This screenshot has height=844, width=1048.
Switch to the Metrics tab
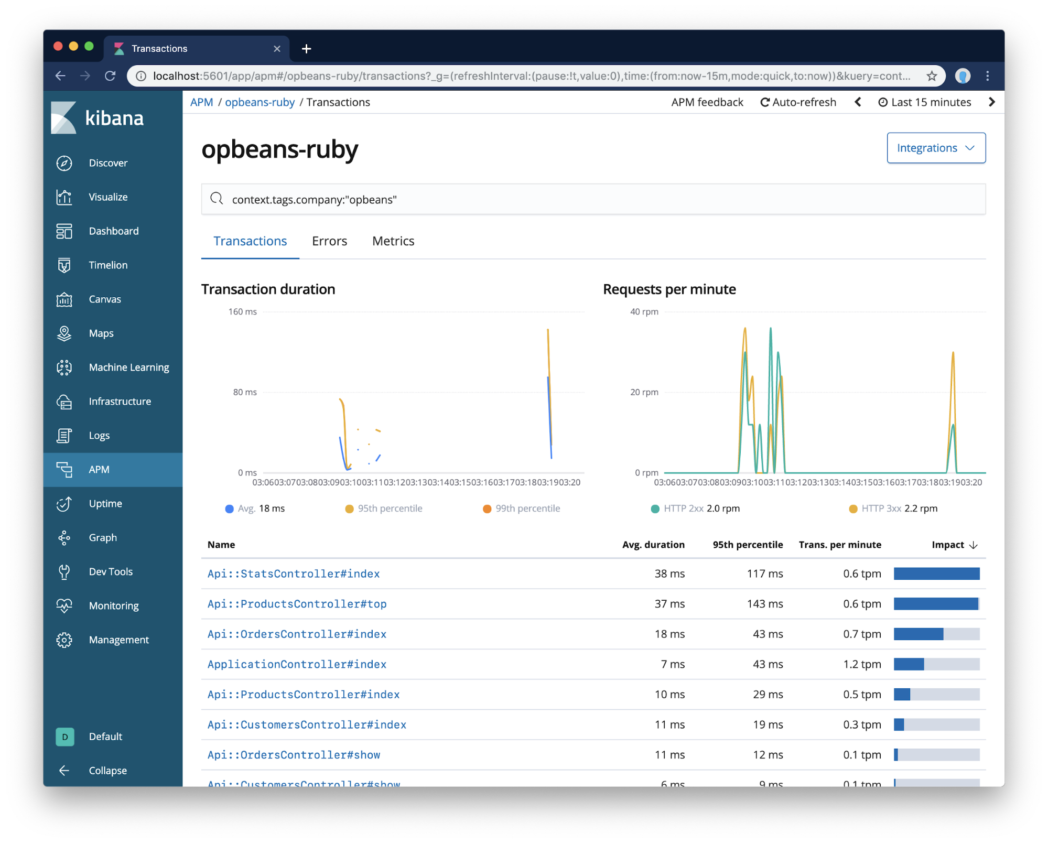393,241
